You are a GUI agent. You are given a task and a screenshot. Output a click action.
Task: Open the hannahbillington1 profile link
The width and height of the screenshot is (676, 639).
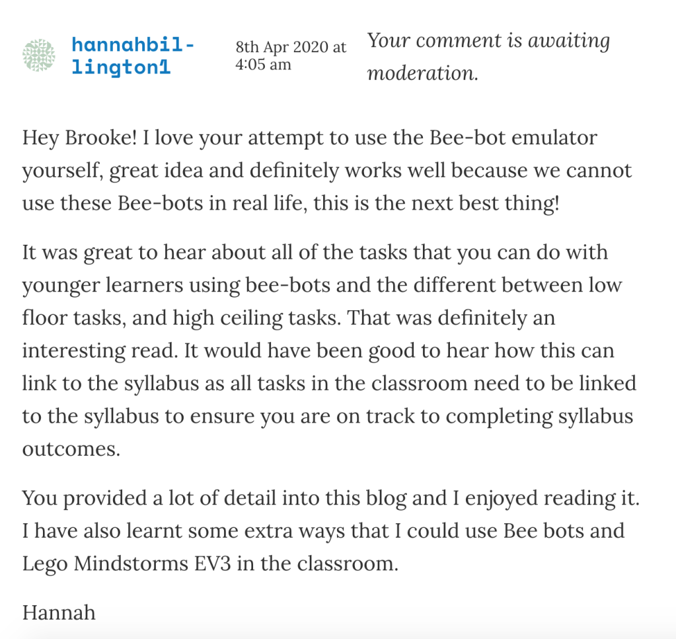coord(133,56)
